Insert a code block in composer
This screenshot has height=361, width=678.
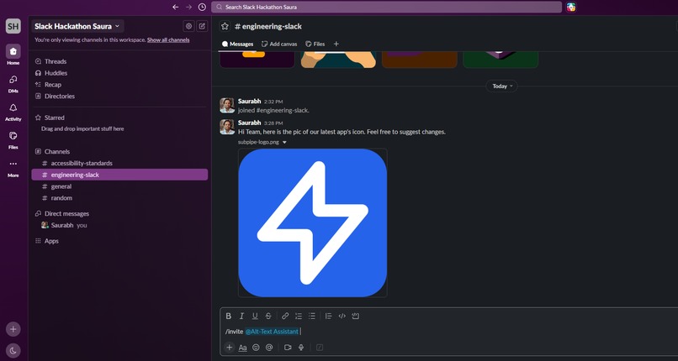pos(356,317)
